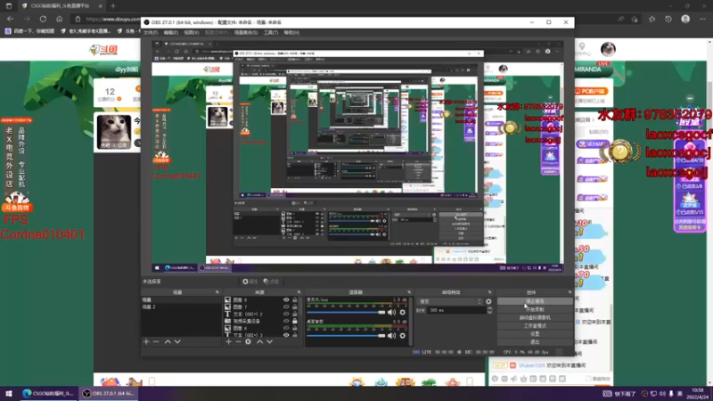This screenshot has width=713, height=401.
Task: Move scene down with scenes panel arrow
Action: (x=177, y=341)
